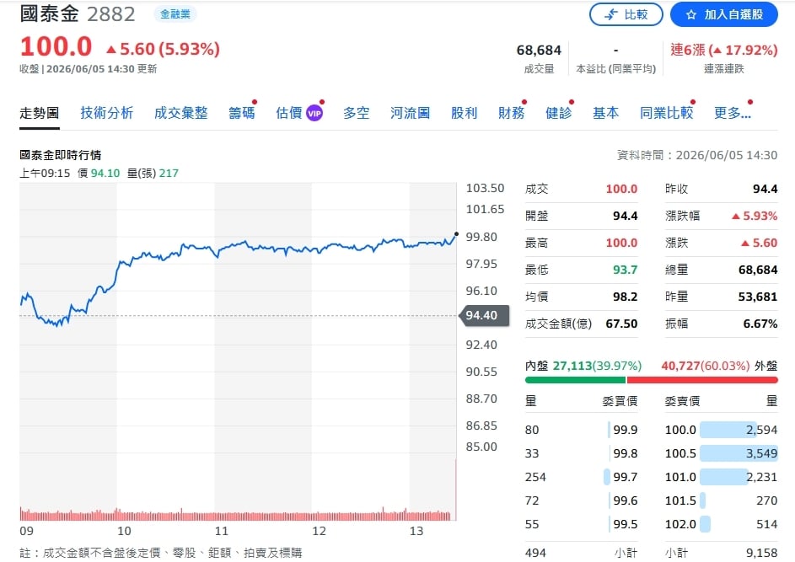Click the red 外盤 progress bar
This screenshot has height=562, width=795.
[x=702, y=380]
